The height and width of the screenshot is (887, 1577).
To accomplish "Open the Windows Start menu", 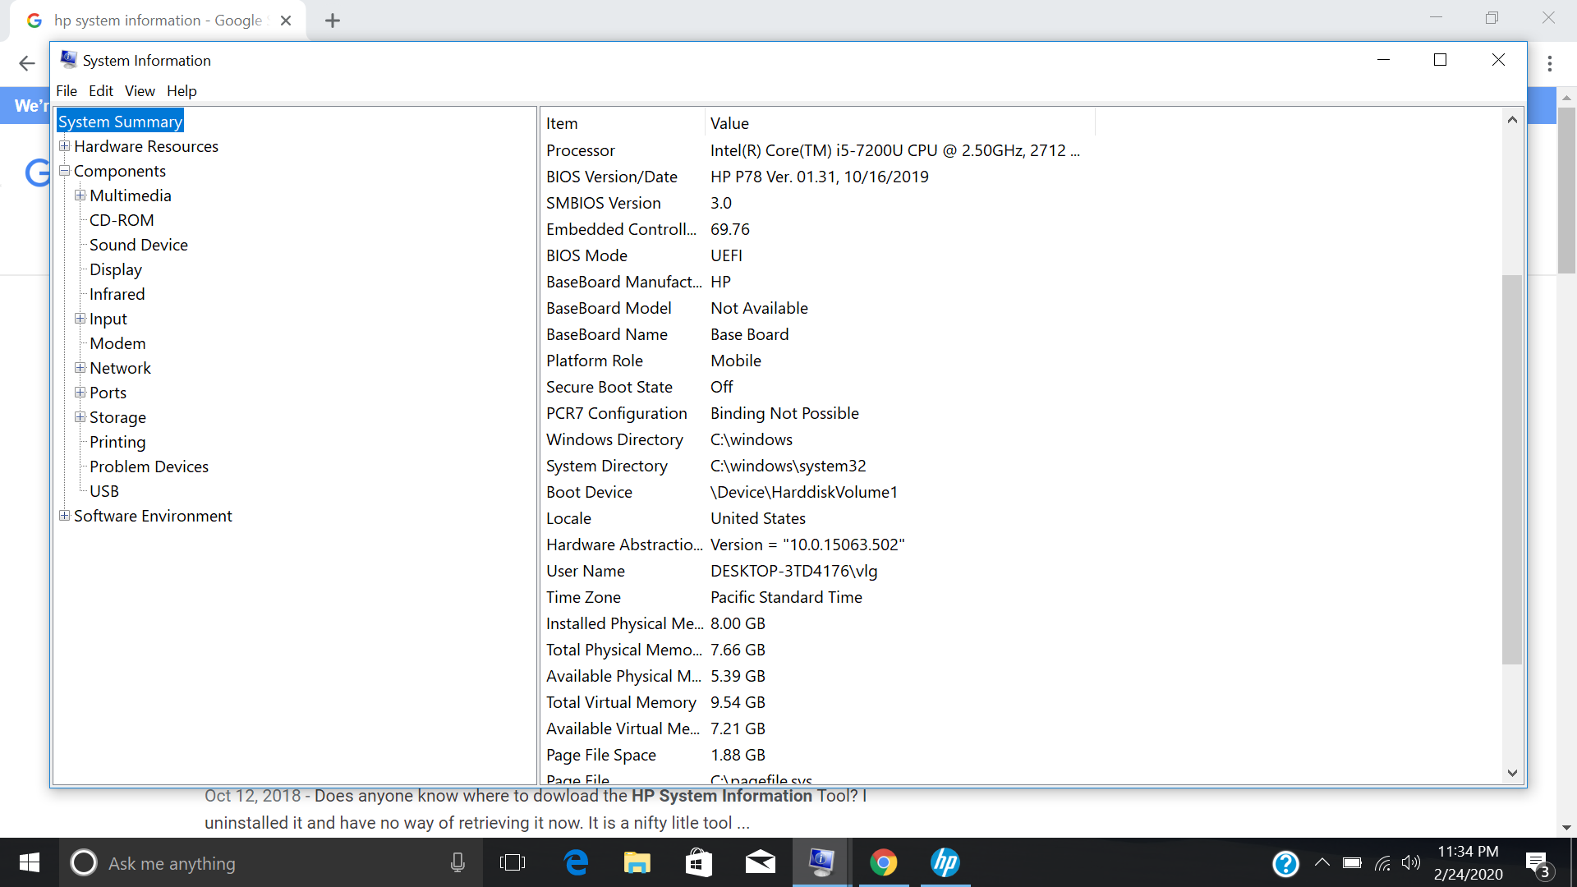I will coord(30,862).
